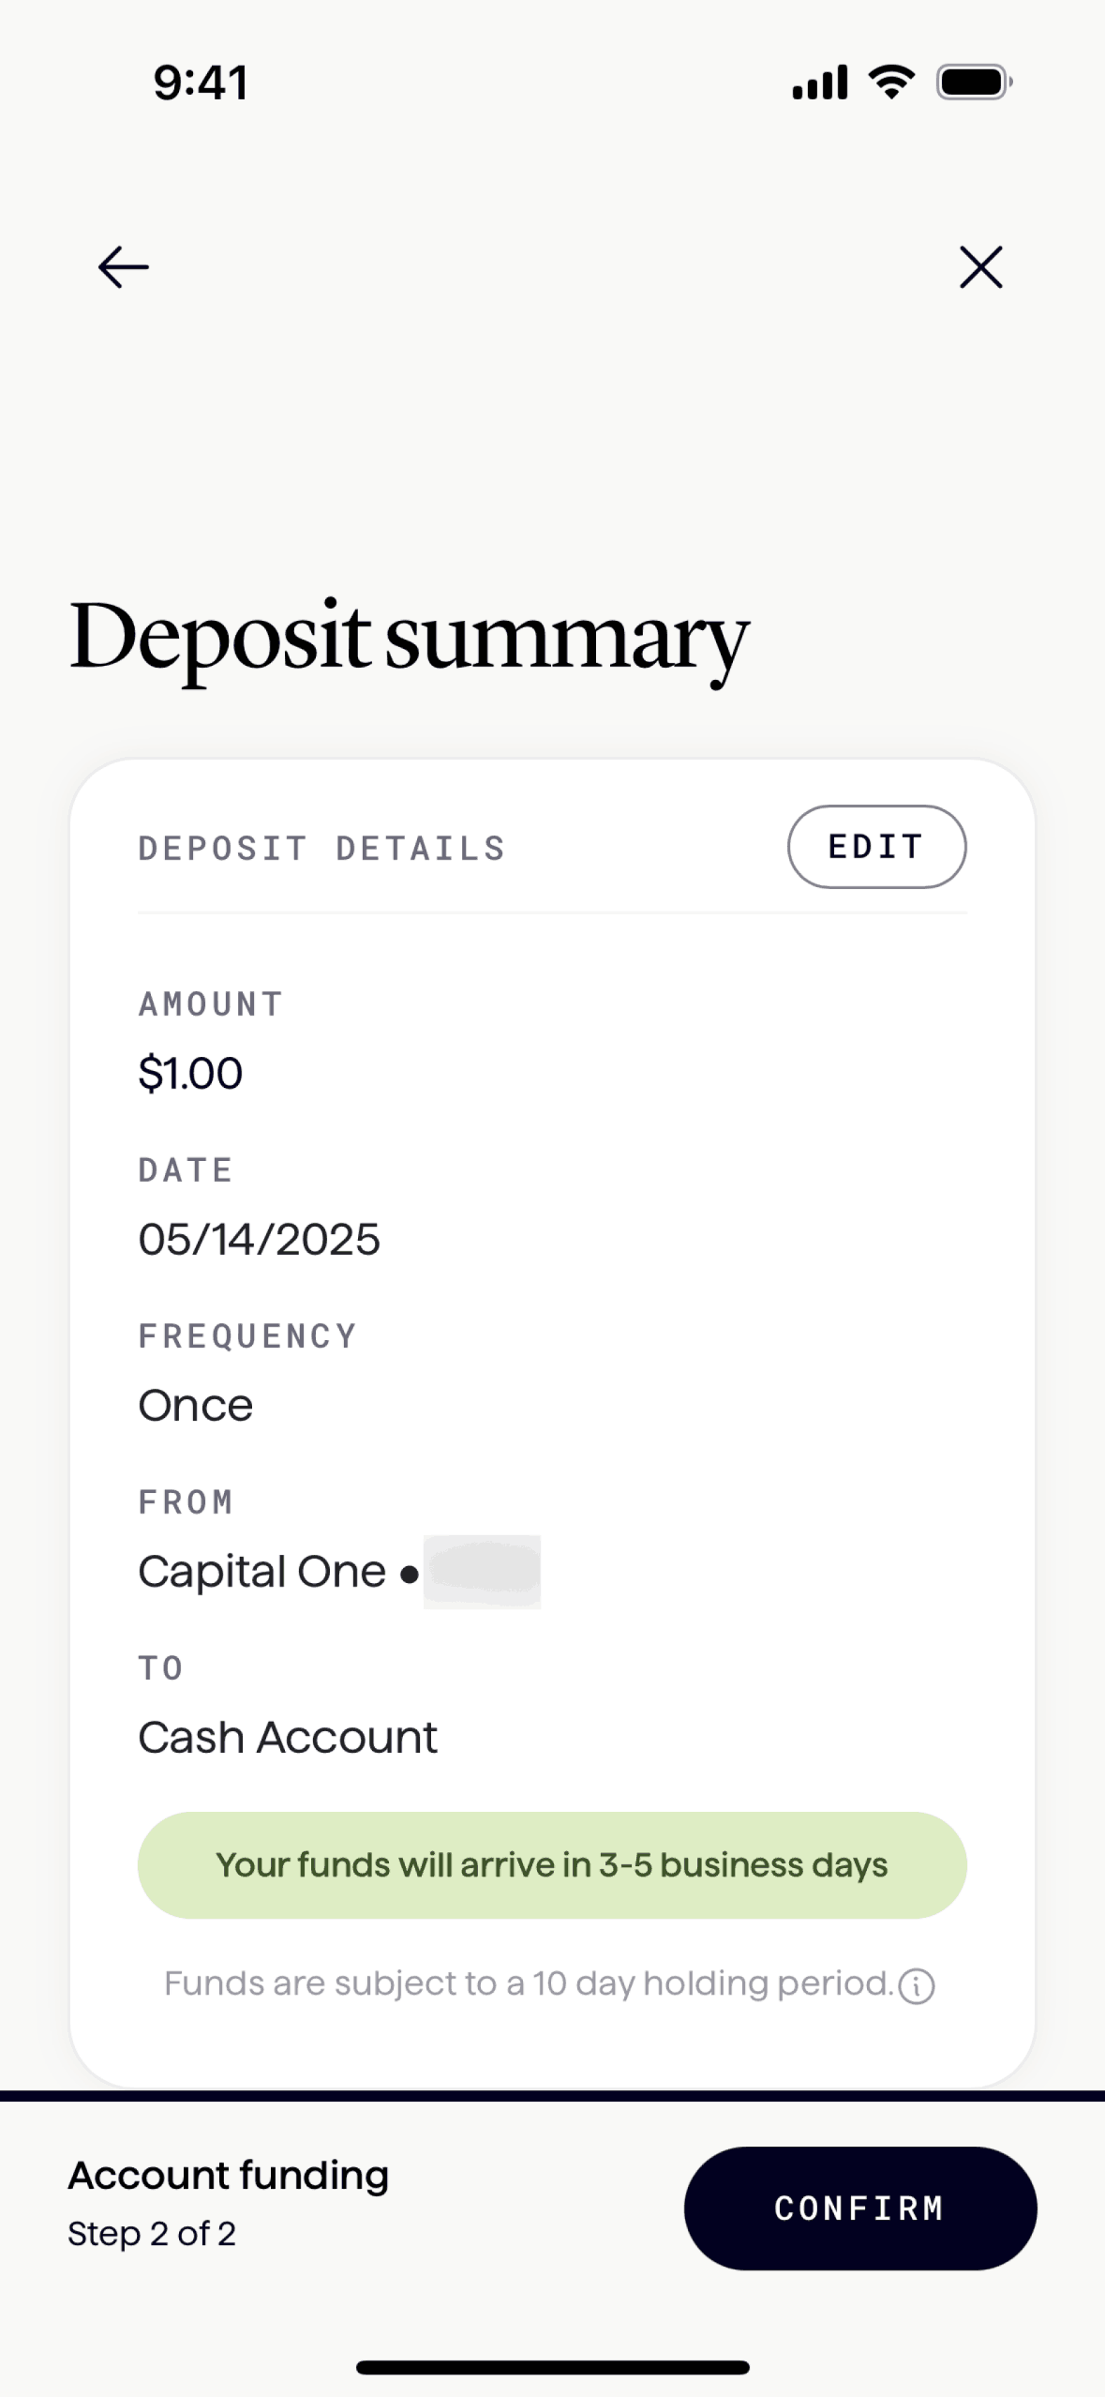This screenshot has width=1105, height=2397.
Task: Tap the Capital One source account
Action: [262, 1571]
